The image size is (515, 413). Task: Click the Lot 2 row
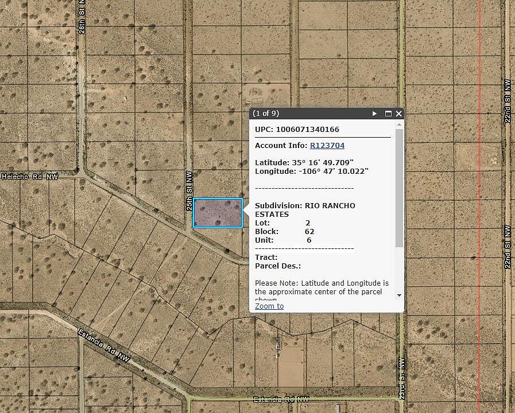[282, 223]
